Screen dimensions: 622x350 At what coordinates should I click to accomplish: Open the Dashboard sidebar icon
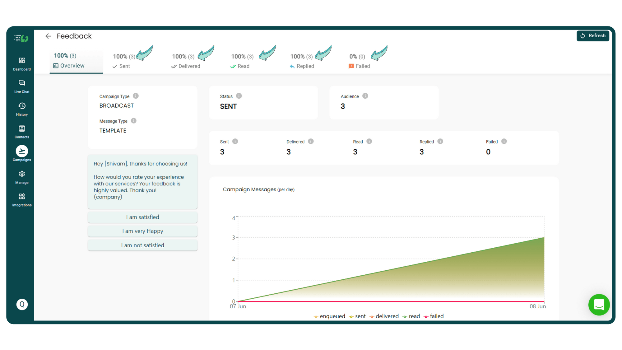click(x=22, y=61)
